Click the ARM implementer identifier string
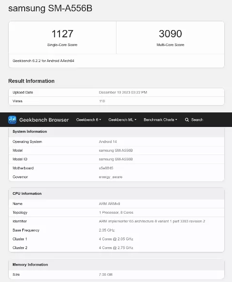232x282 pixels. tap(152, 221)
